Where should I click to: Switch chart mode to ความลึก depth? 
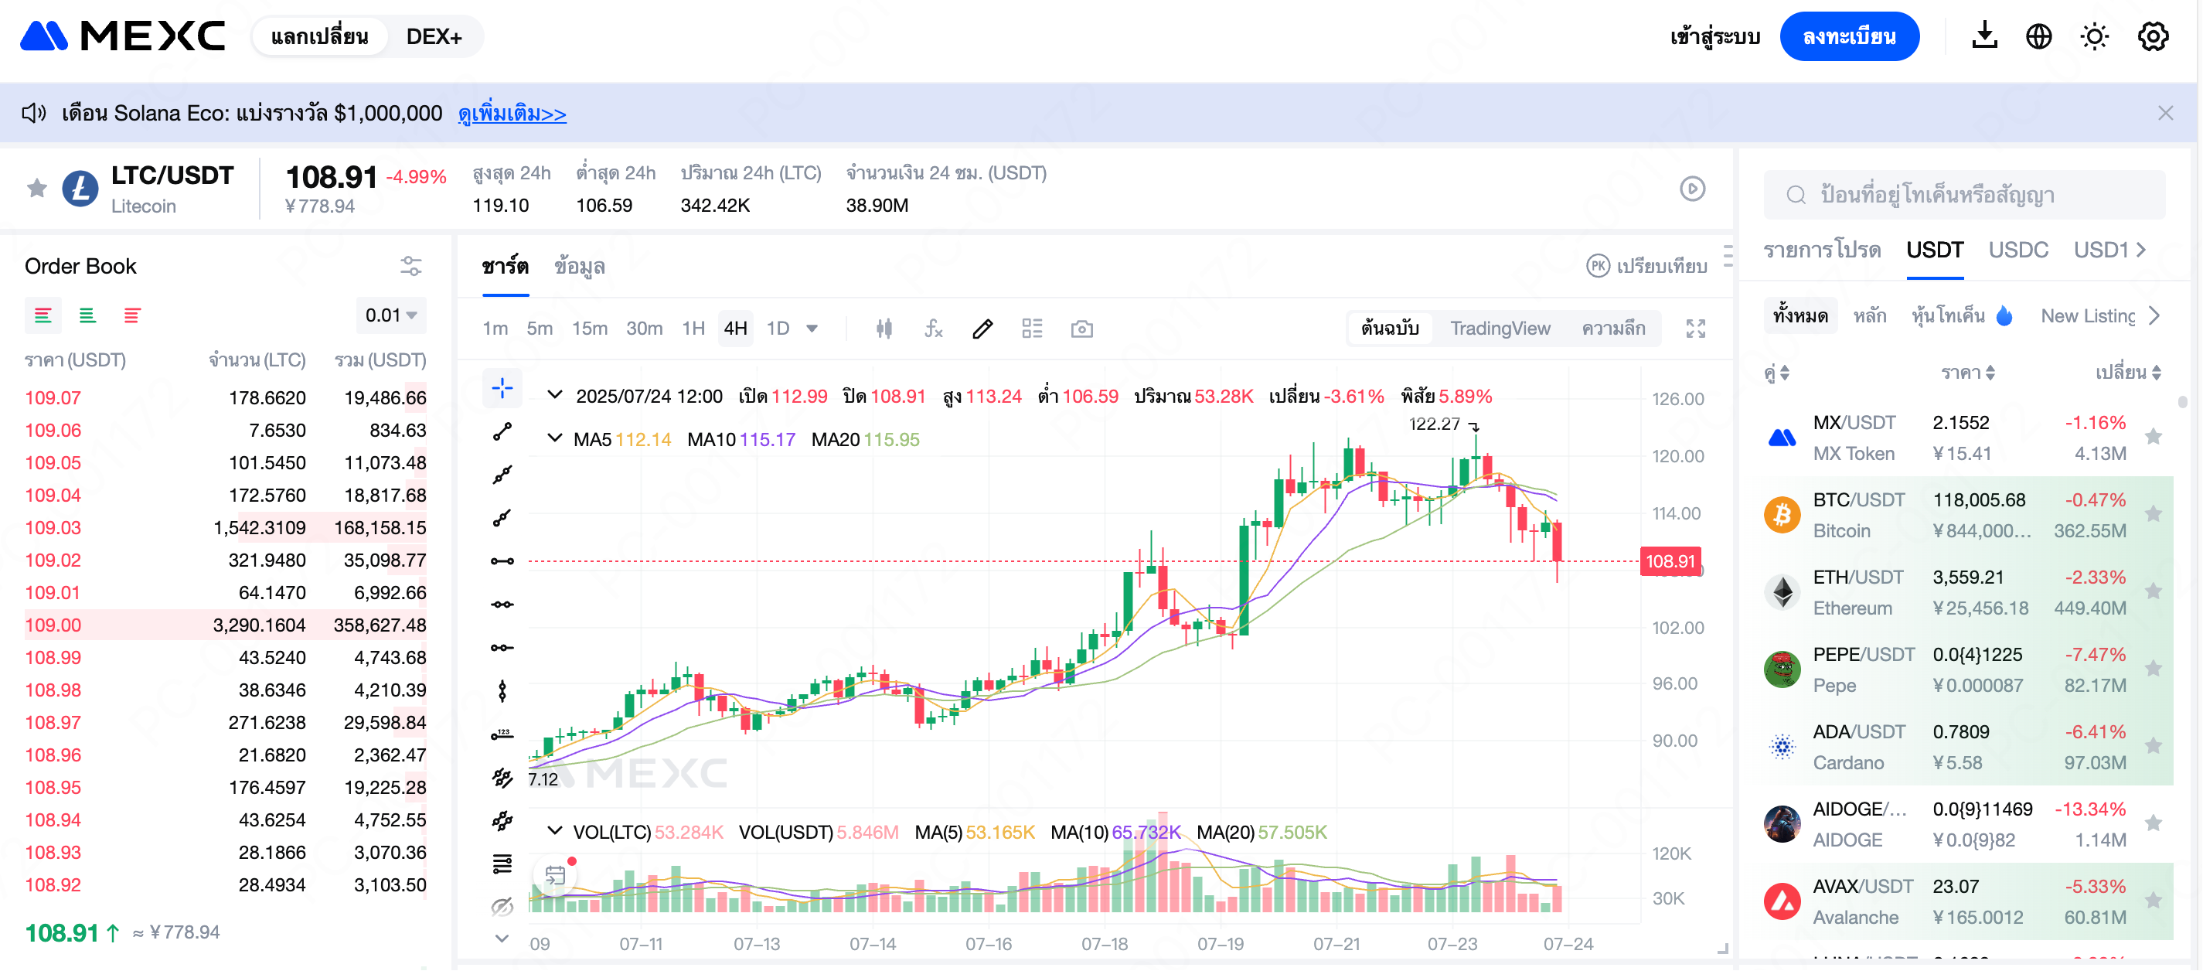pos(1612,329)
